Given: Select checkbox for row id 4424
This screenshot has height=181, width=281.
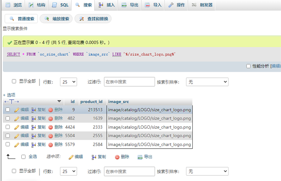Looking at the screenshot, I should 8,127.
